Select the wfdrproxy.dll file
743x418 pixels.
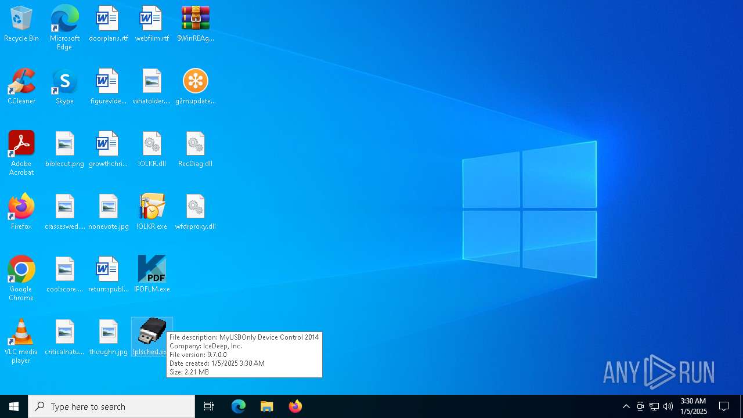coord(196,212)
